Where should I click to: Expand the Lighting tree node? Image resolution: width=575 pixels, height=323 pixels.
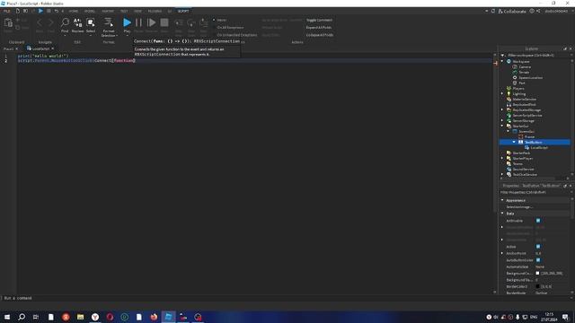coord(502,93)
